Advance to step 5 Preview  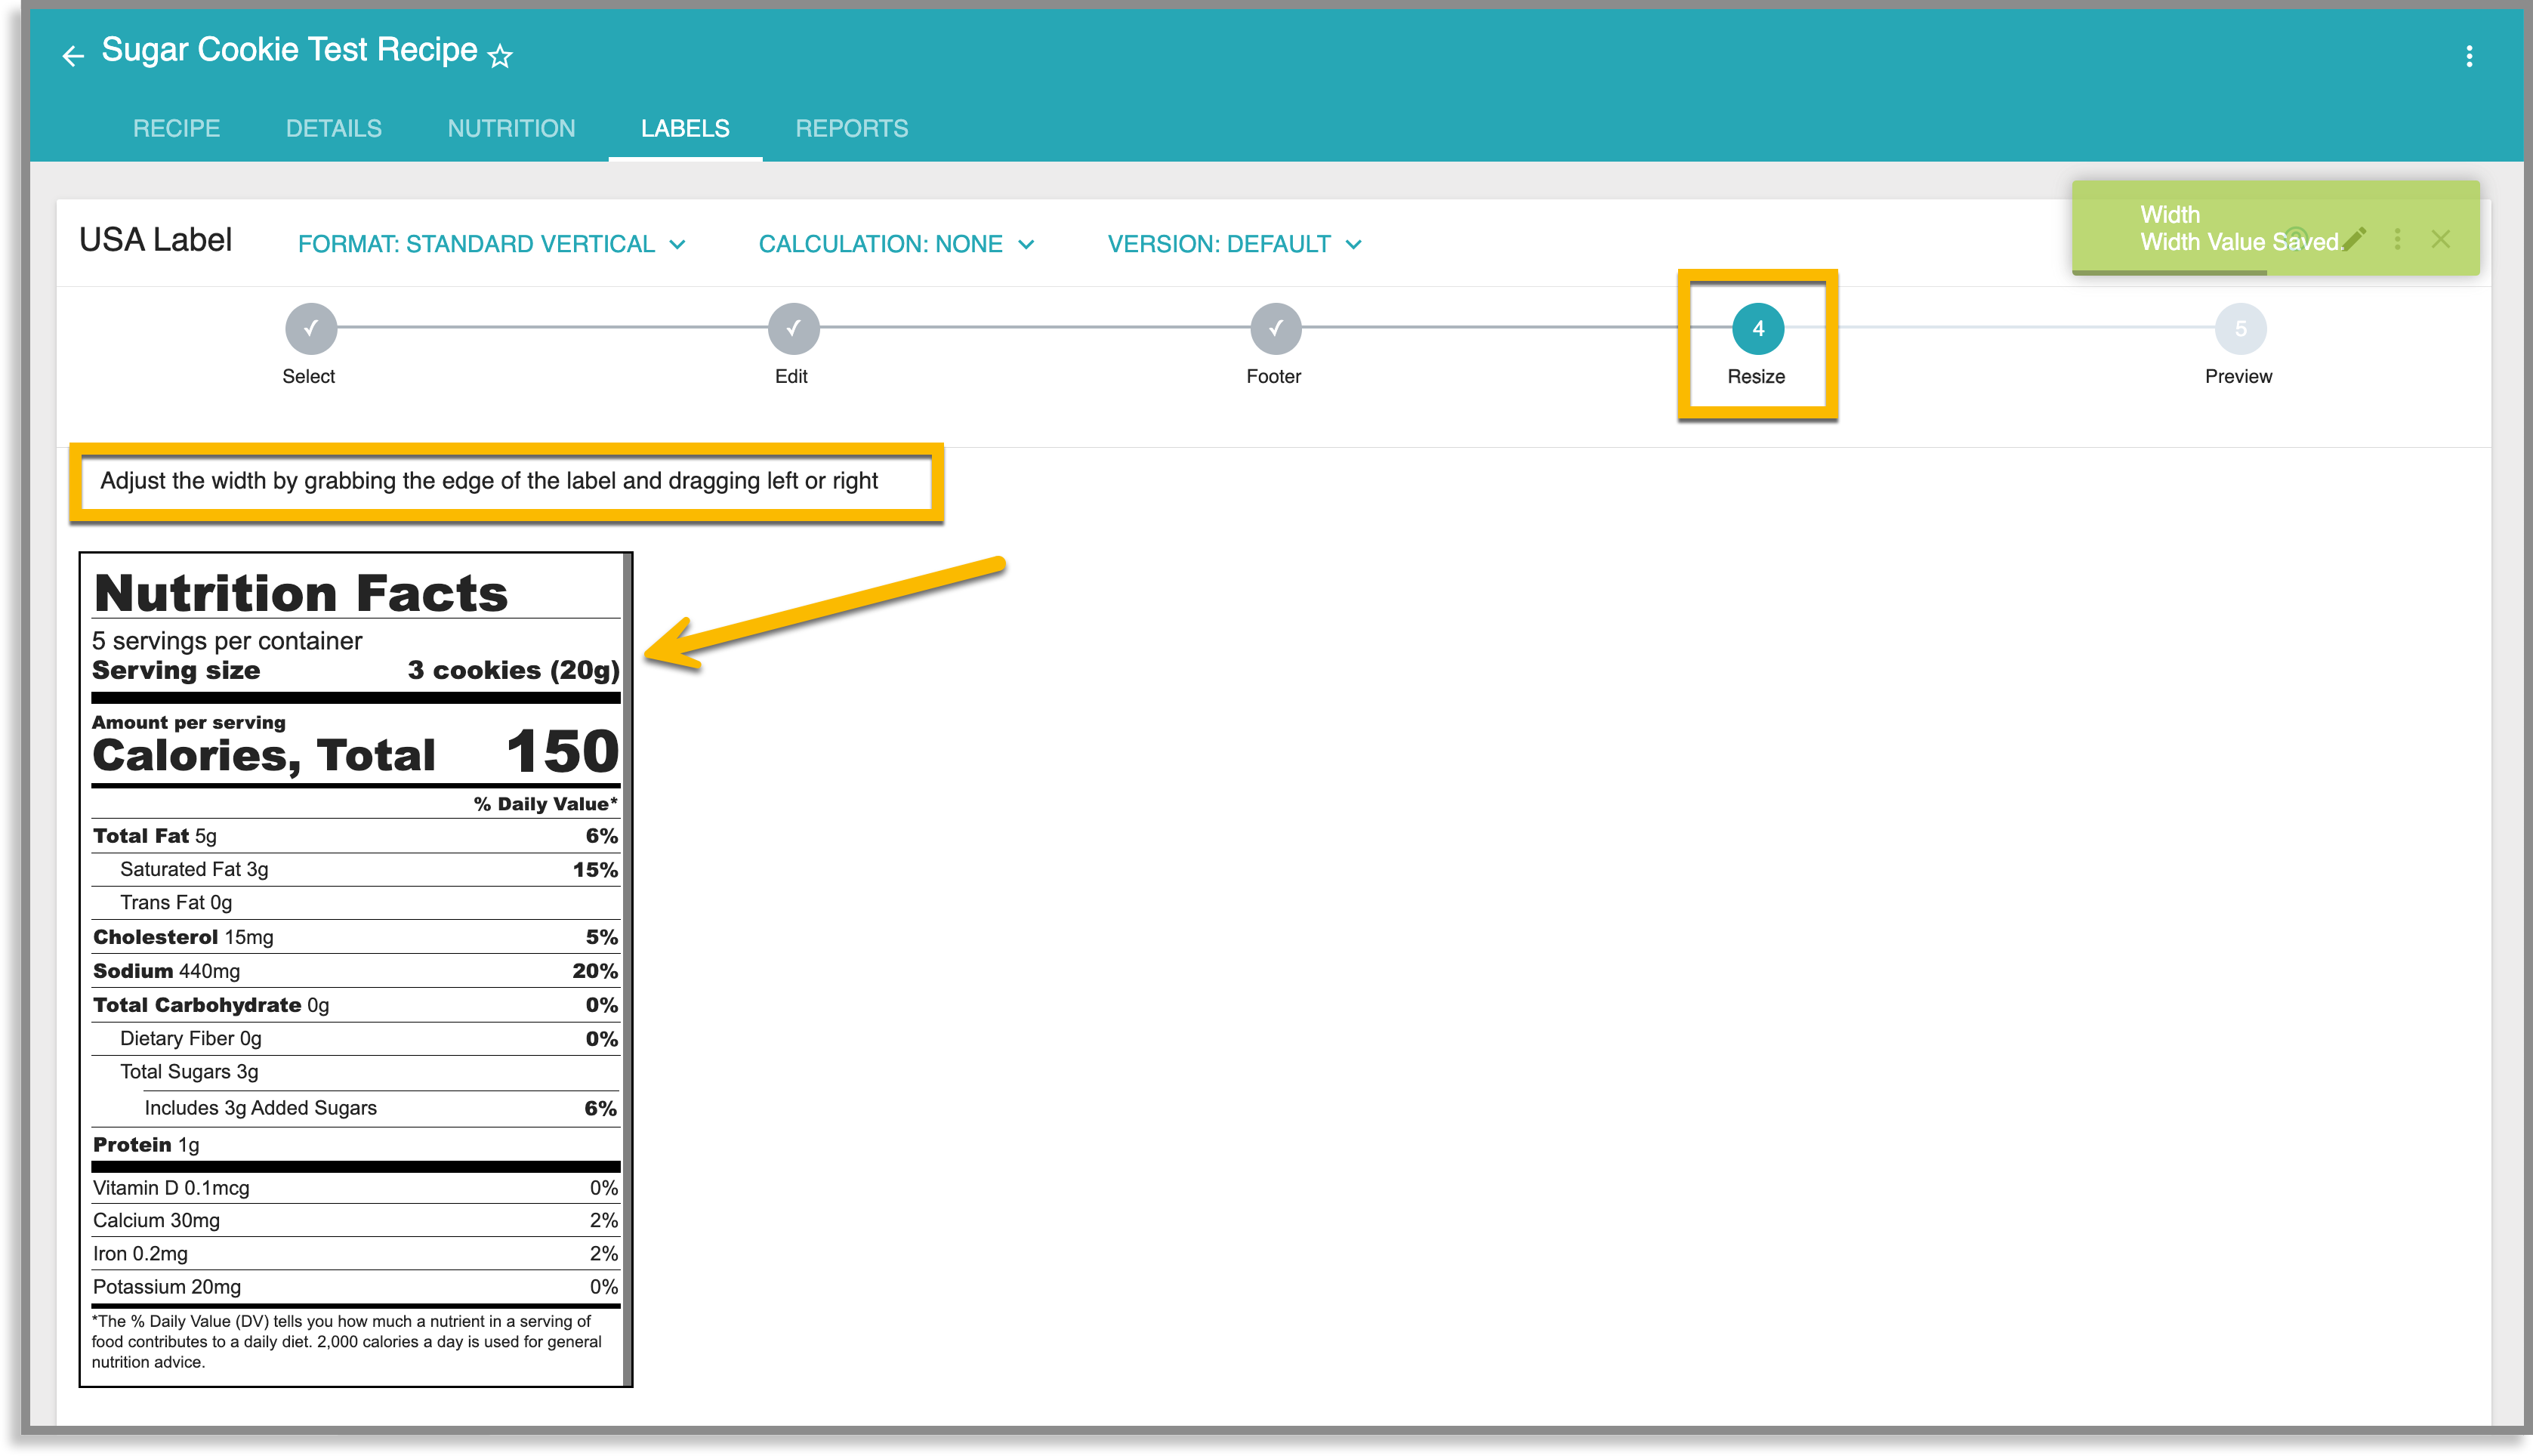tap(2240, 329)
